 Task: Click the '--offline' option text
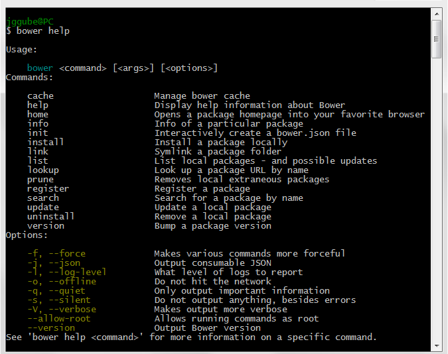(x=70, y=281)
